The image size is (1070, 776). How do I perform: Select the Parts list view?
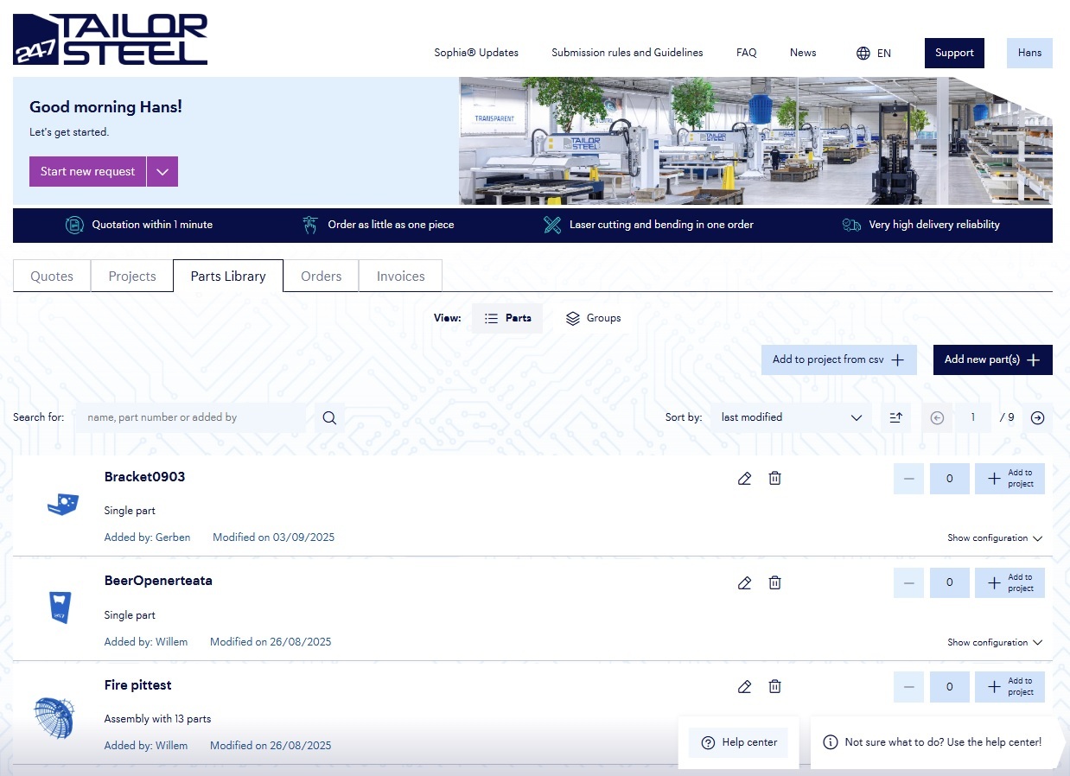(507, 318)
